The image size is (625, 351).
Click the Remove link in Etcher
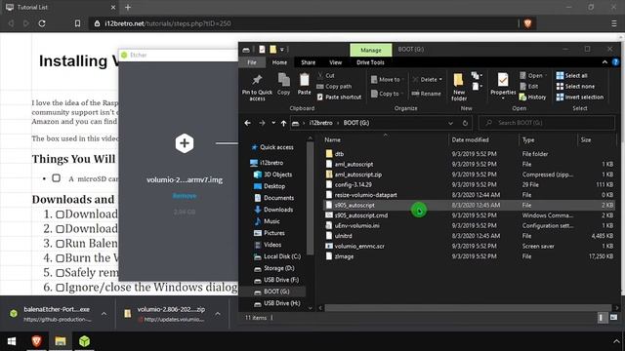coord(185,196)
